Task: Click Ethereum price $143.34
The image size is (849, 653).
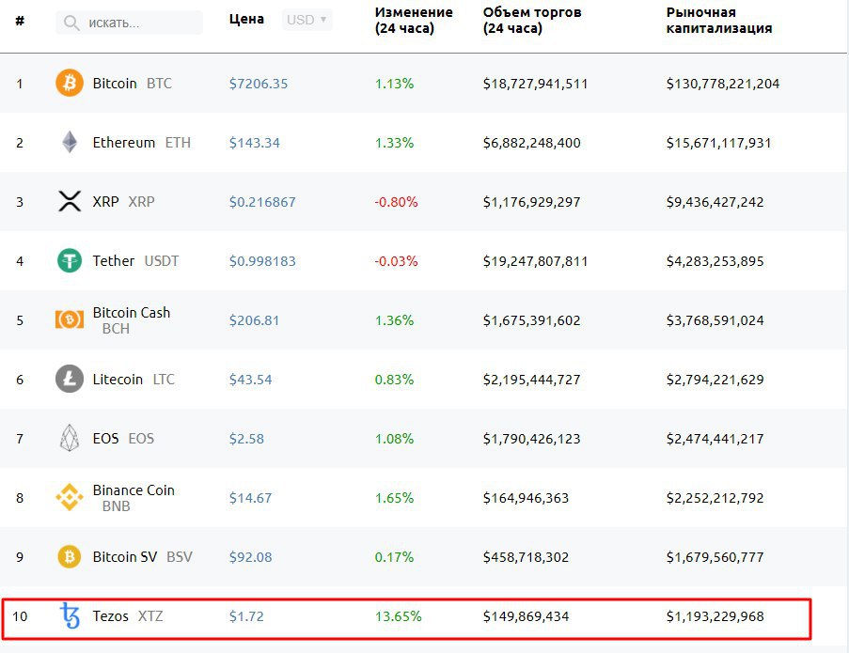Action: (x=255, y=143)
